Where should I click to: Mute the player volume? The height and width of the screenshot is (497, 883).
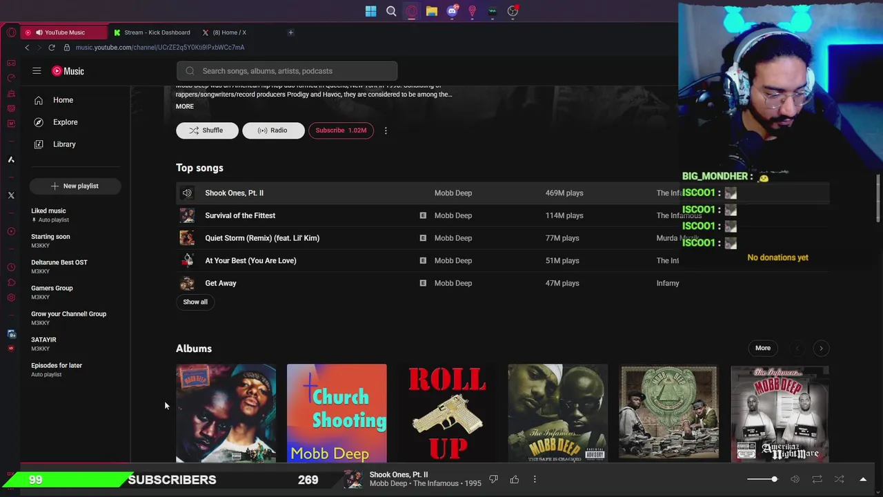pyautogui.click(x=795, y=479)
